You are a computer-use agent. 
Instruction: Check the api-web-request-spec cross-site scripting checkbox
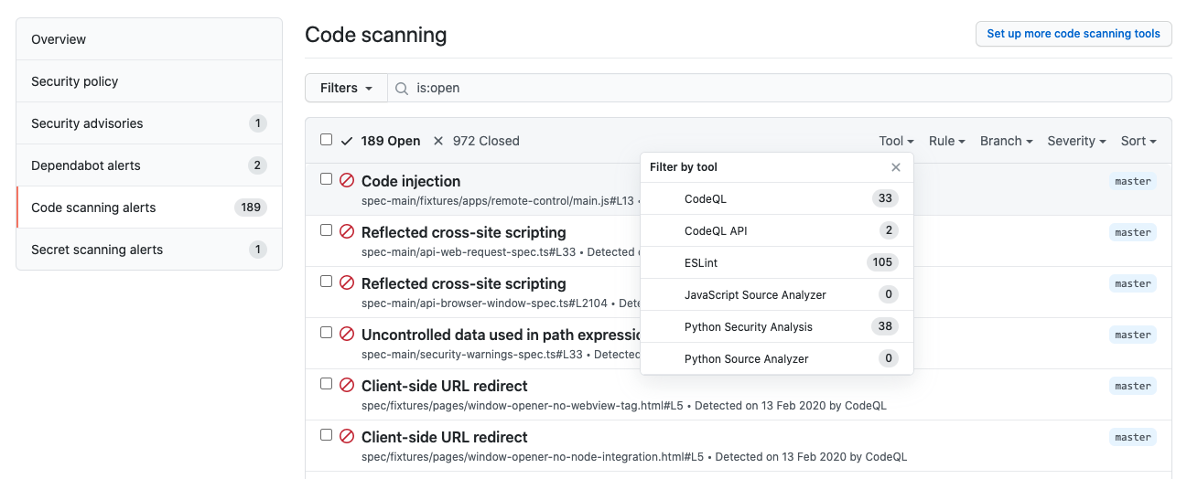[327, 230]
